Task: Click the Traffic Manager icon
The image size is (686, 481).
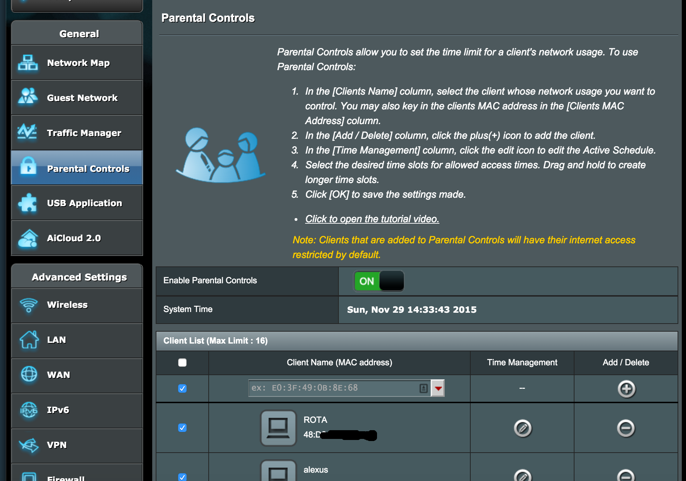Action: tap(28, 133)
